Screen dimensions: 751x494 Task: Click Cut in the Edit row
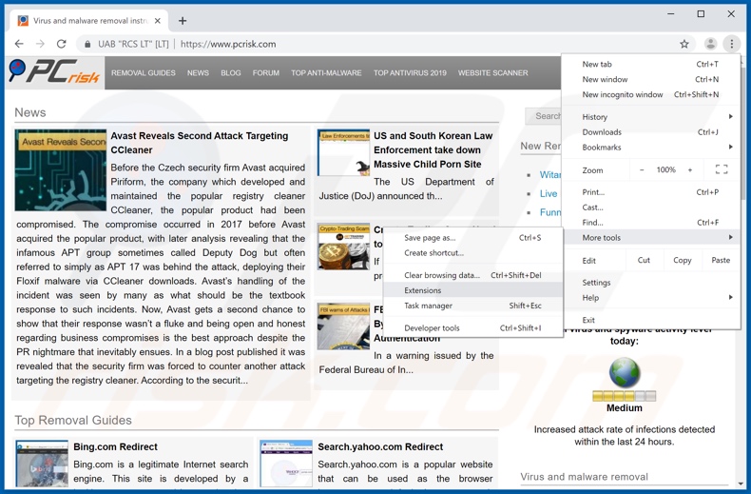[x=644, y=260]
